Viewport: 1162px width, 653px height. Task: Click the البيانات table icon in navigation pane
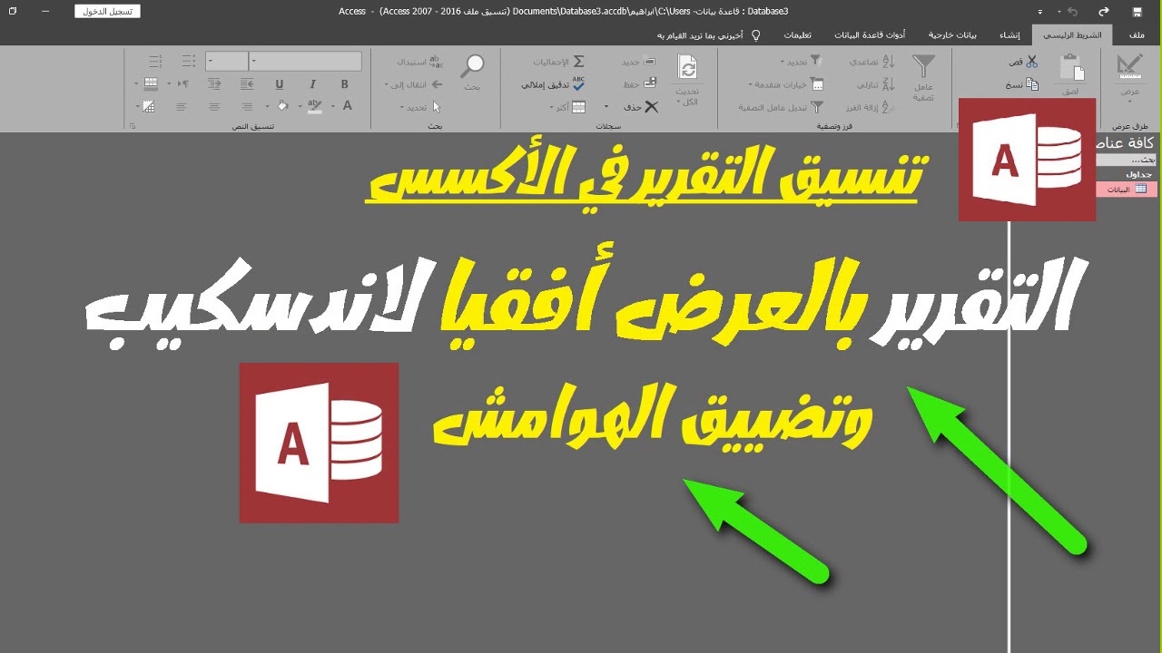[x=1141, y=189]
